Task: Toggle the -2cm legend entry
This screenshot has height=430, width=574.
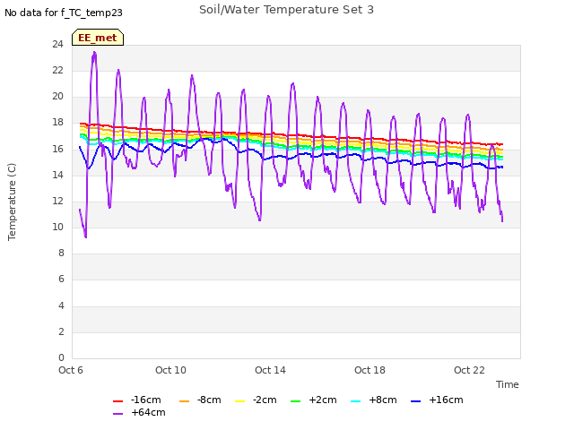Action: coord(256,400)
